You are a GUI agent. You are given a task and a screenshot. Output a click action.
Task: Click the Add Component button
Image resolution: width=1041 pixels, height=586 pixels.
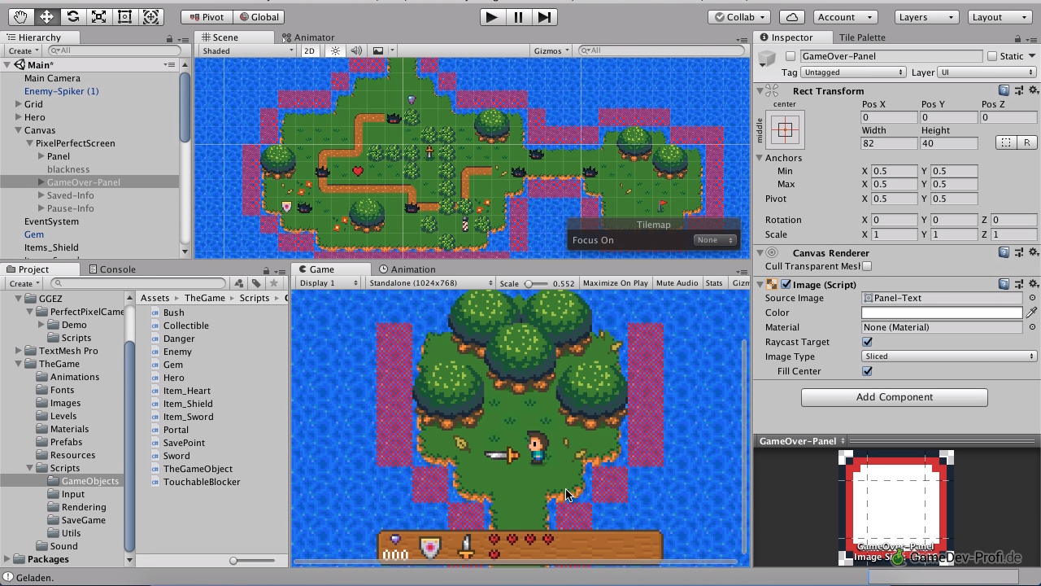[x=894, y=397]
